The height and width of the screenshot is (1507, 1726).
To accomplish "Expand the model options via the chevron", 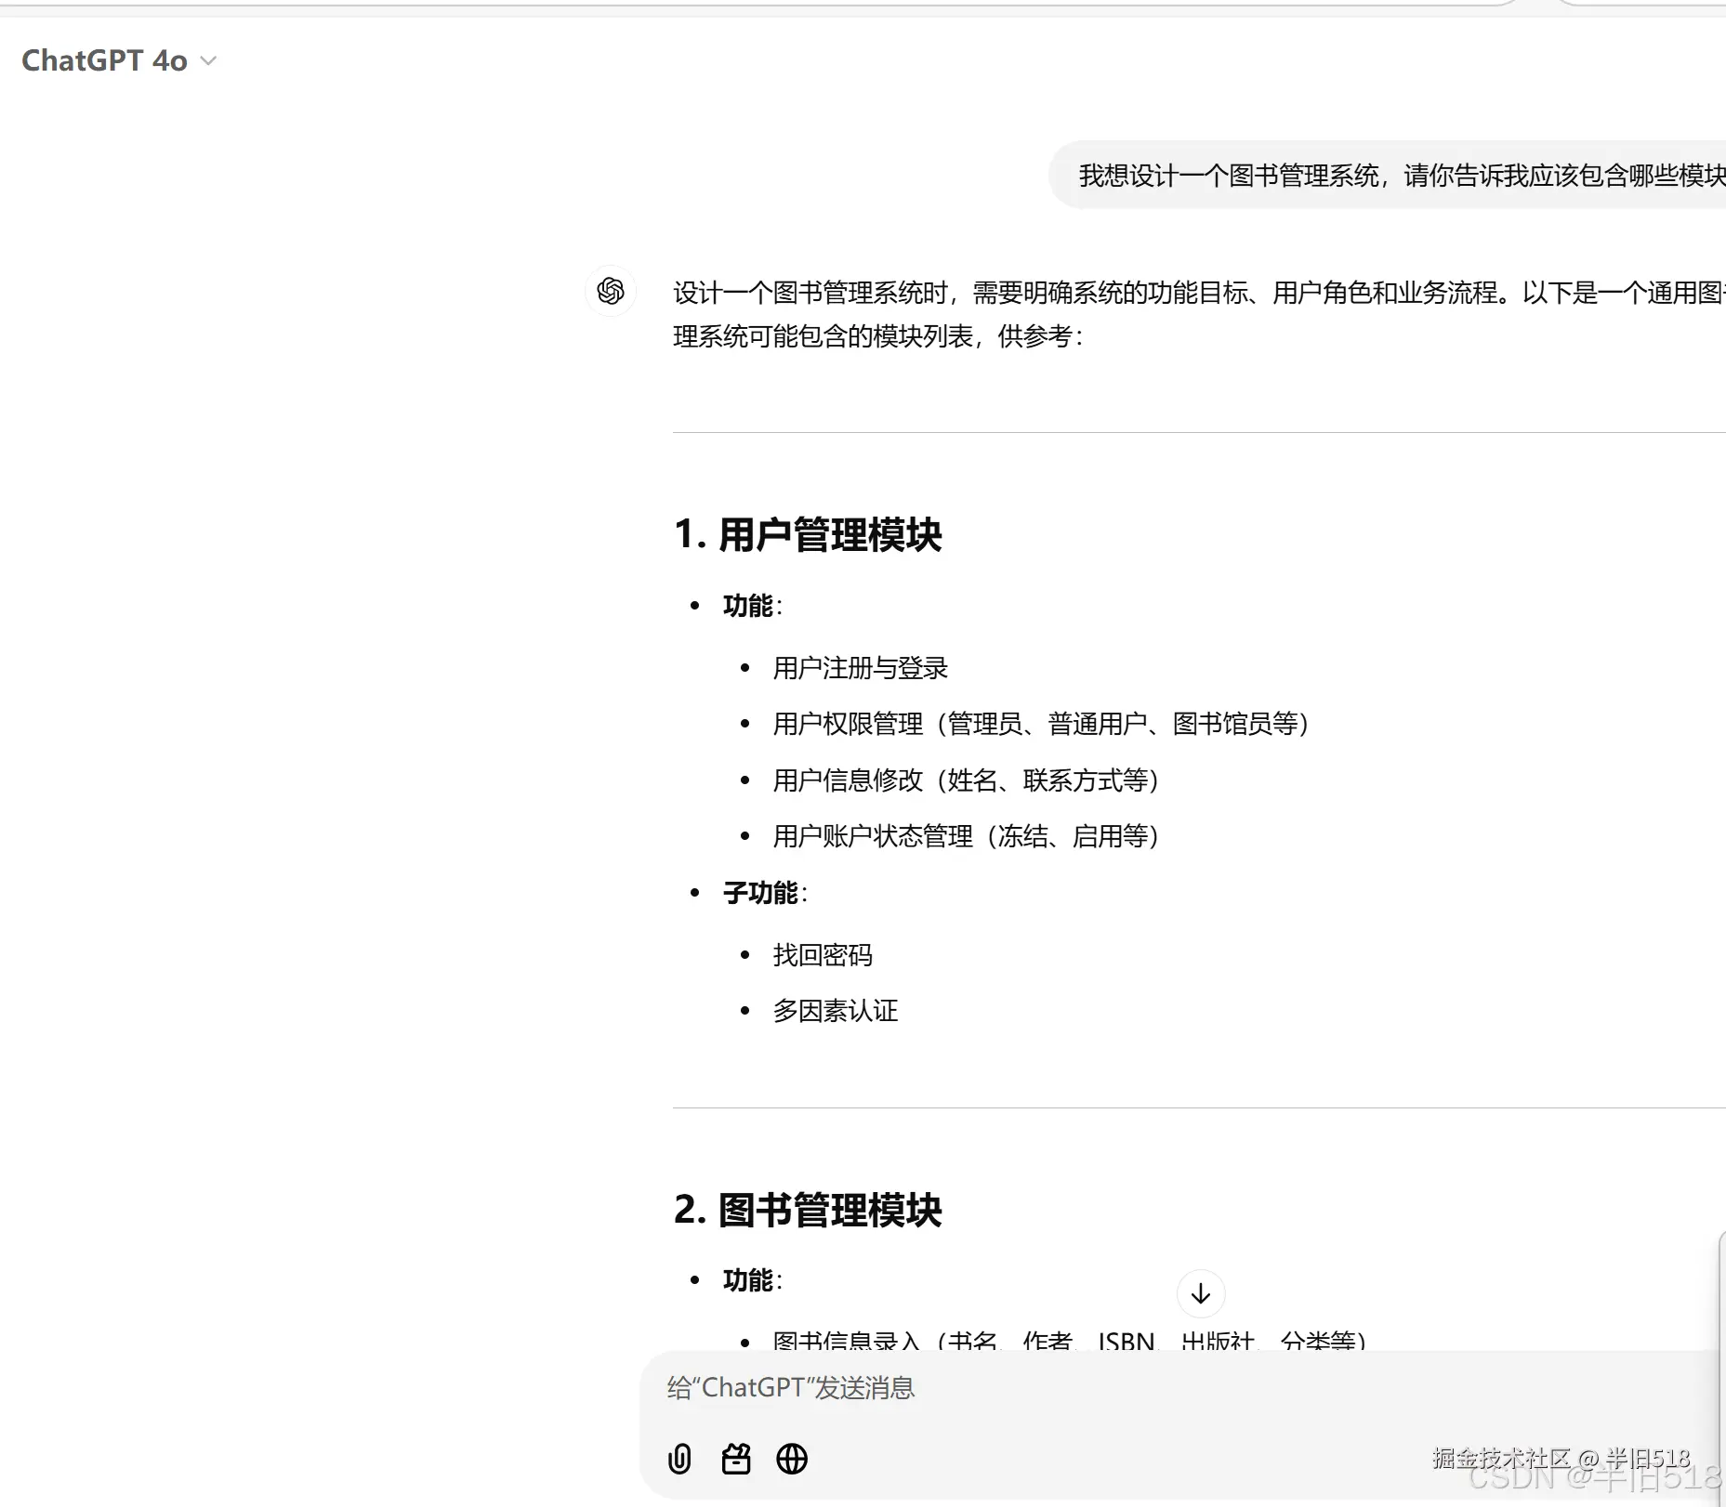I will pos(208,60).
